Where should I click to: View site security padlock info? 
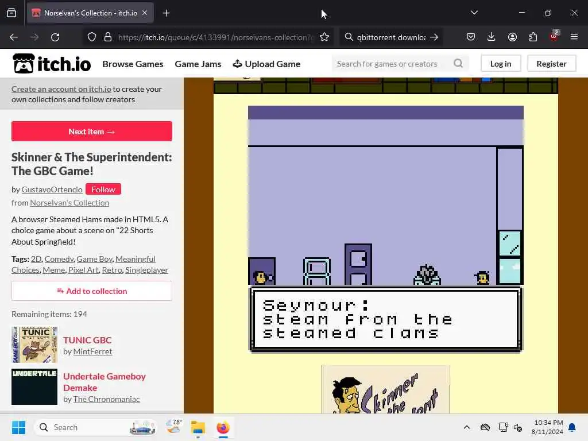(108, 37)
